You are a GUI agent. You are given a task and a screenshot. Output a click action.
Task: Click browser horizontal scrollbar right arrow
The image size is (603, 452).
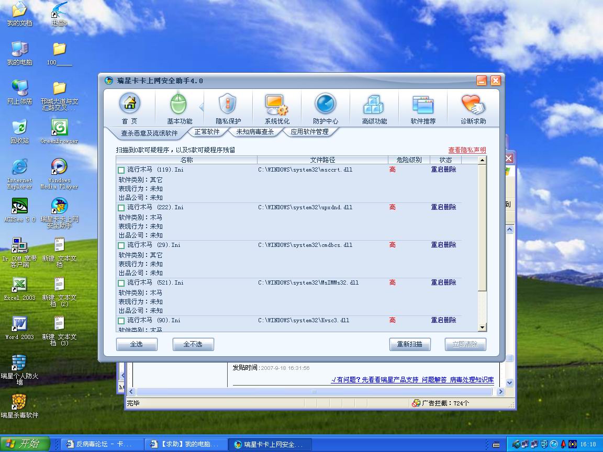coord(500,392)
